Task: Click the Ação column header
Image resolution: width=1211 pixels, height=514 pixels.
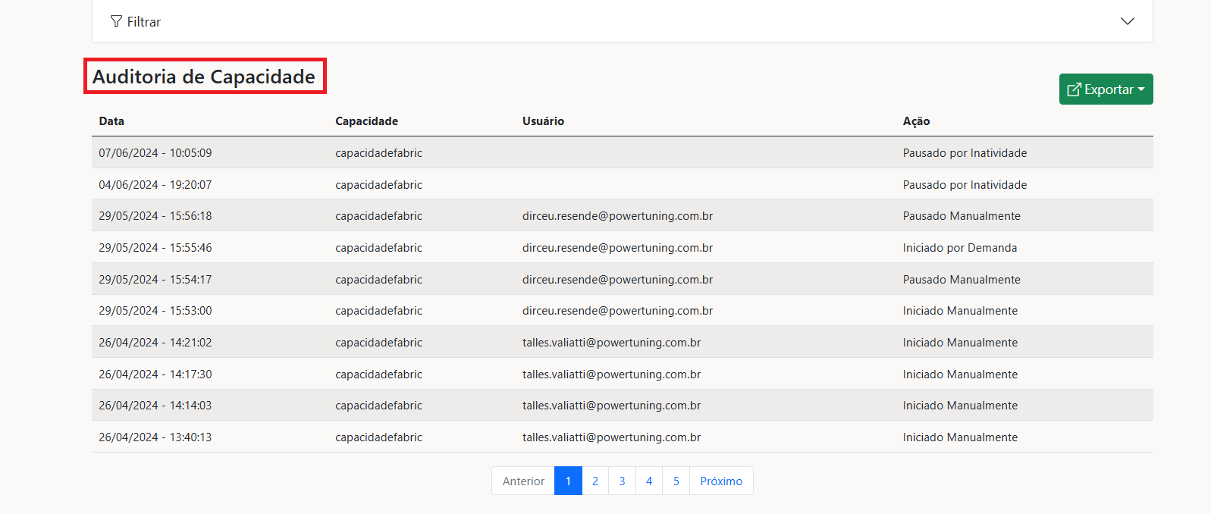Action: pyautogui.click(x=916, y=121)
